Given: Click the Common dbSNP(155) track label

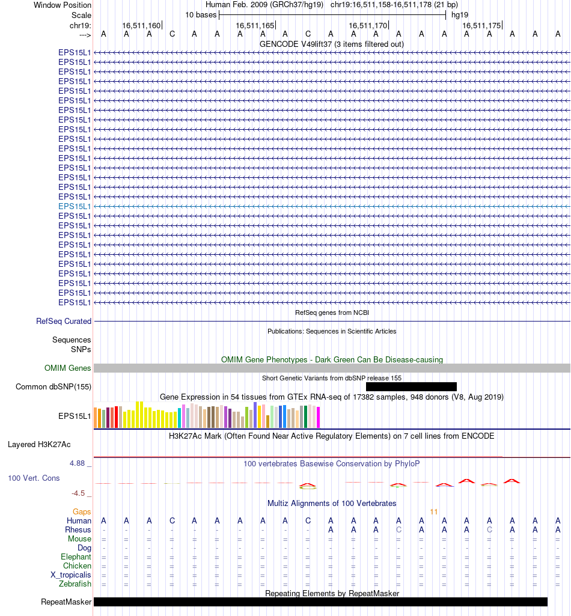Looking at the screenshot, I should pyautogui.click(x=53, y=386).
